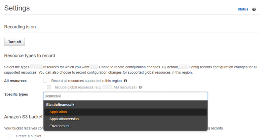The image size is (265, 140).
Task: Click the All resources label
Action: [16, 81]
